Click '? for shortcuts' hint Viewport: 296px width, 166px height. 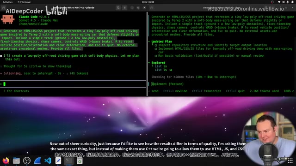[16, 91]
